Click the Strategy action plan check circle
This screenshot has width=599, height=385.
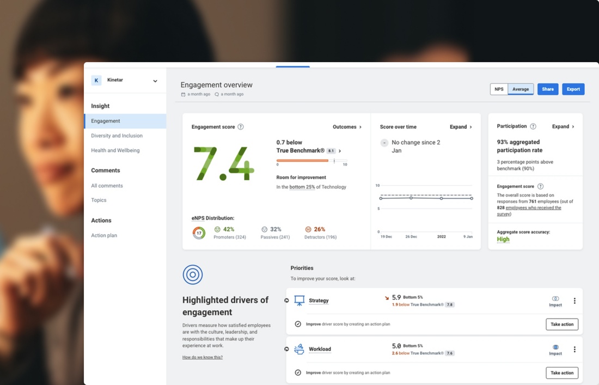pos(298,324)
